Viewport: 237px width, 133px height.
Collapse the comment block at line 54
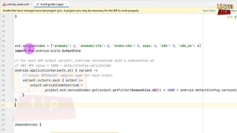[13, 61]
